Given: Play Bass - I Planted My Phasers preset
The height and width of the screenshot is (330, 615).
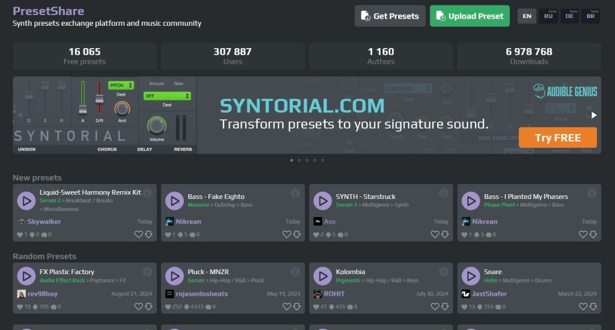Looking at the screenshot, I should coord(471,201).
